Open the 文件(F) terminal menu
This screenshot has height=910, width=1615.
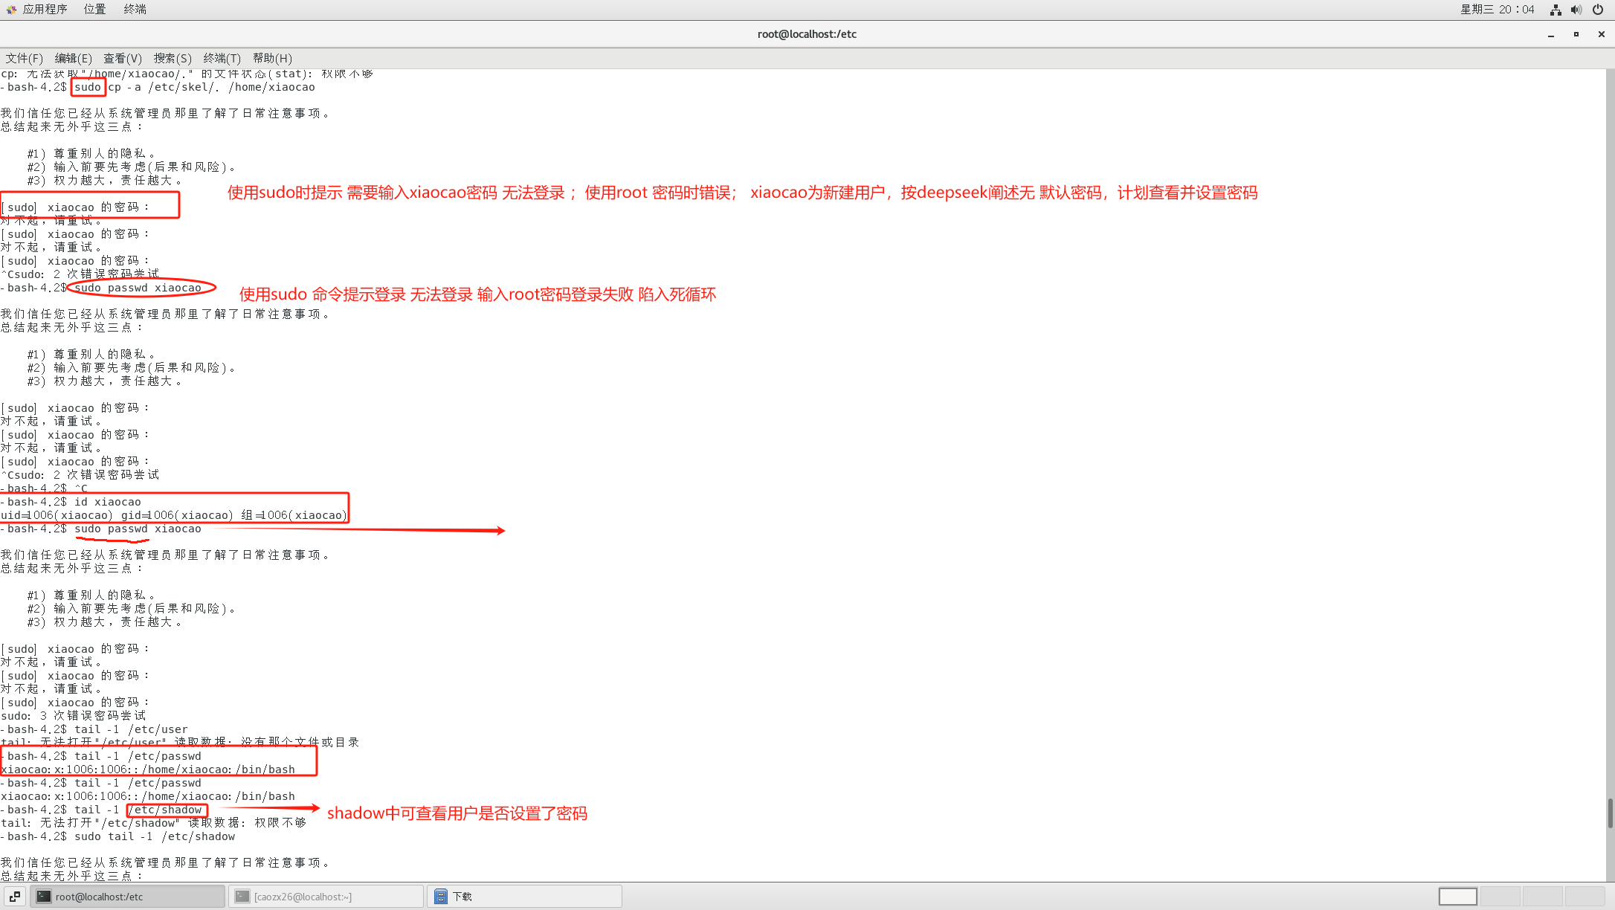pyautogui.click(x=24, y=58)
